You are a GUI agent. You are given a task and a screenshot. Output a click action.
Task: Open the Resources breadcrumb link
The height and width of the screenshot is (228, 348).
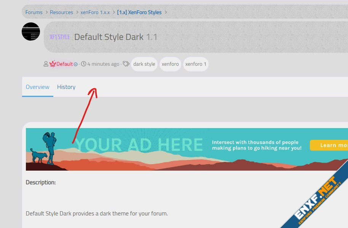[61, 12]
